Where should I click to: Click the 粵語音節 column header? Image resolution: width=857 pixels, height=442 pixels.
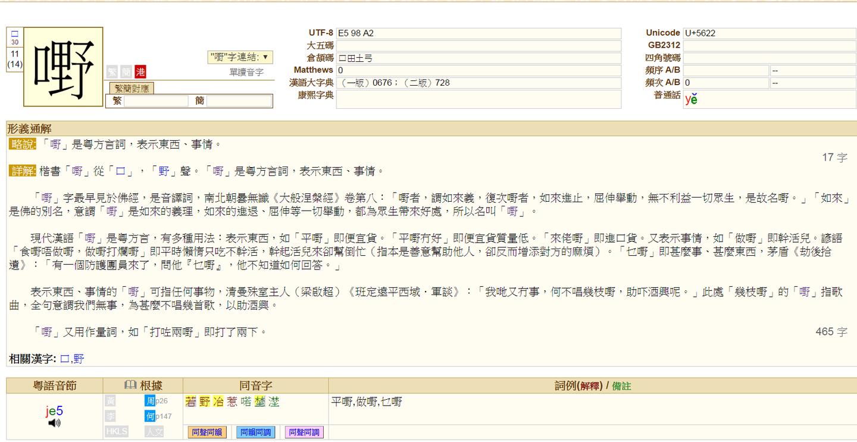point(55,386)
